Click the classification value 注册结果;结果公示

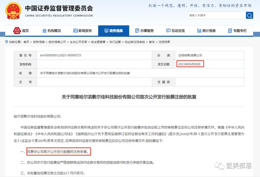[190, 55]
